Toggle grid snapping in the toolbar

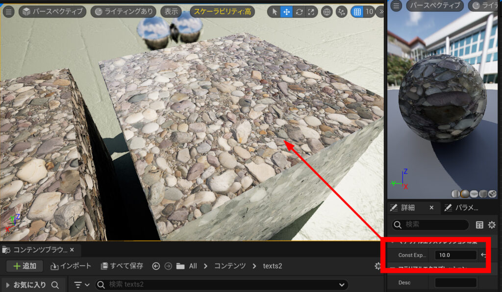(357, 12)
